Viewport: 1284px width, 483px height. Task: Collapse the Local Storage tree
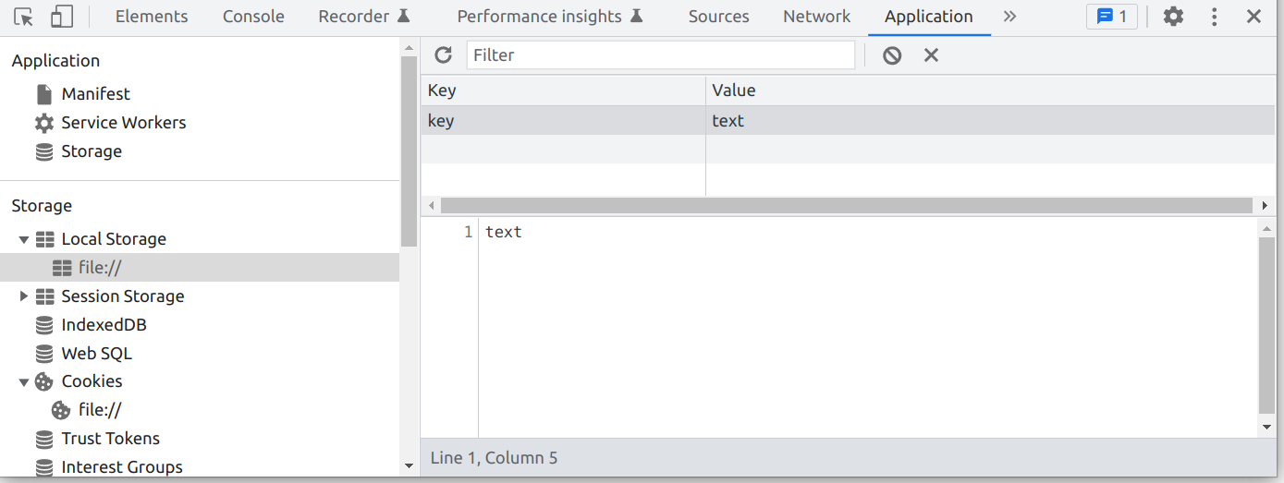coord(24,239)
